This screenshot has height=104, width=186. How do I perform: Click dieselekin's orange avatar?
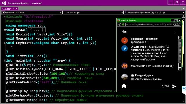[125, 40]
